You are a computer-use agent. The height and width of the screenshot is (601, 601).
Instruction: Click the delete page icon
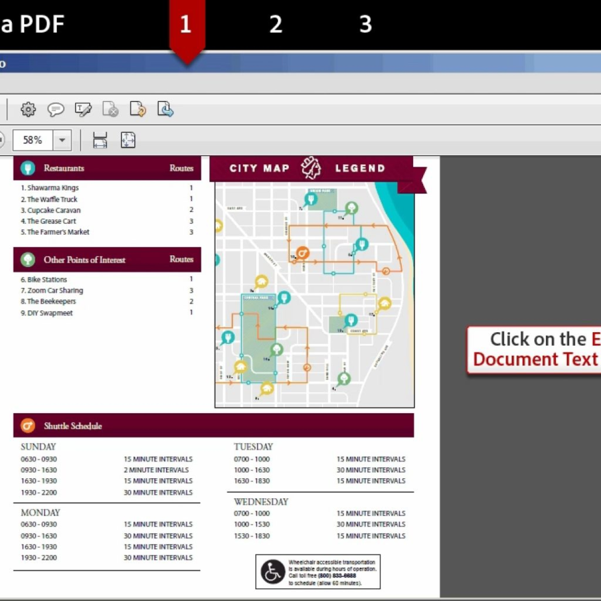click(110, 110)
